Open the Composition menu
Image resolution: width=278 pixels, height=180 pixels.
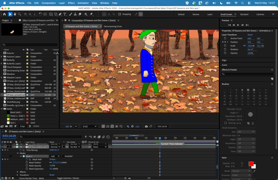49,3
